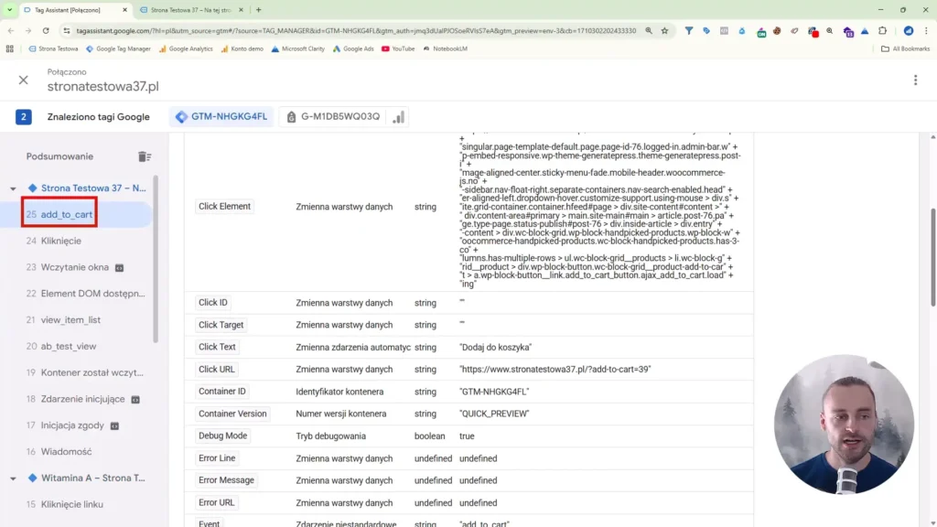Click the "QUICK_PREVIEW" value
This screenshot has width=937, height=527.
click(494, 414)
